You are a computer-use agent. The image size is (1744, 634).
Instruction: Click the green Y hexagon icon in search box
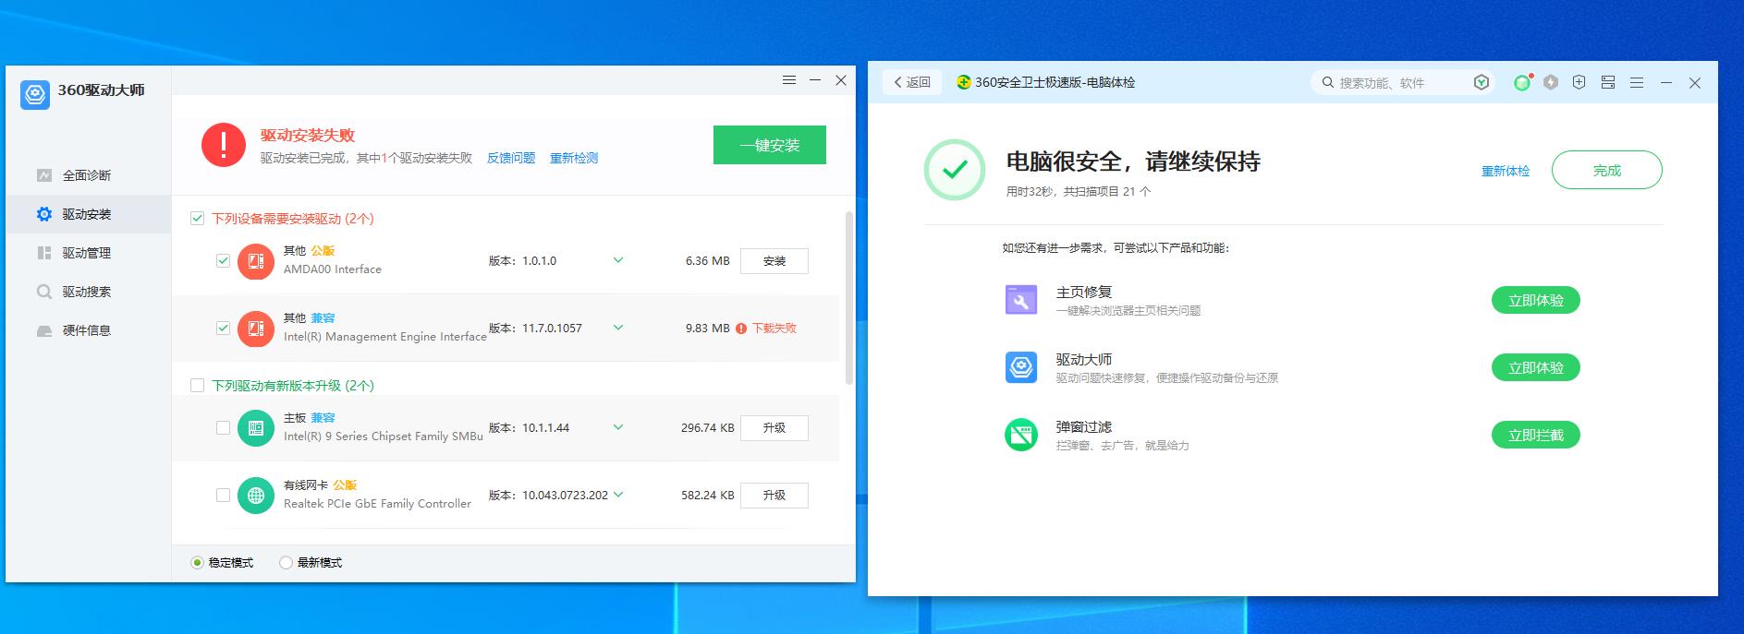coord(1482,82)
